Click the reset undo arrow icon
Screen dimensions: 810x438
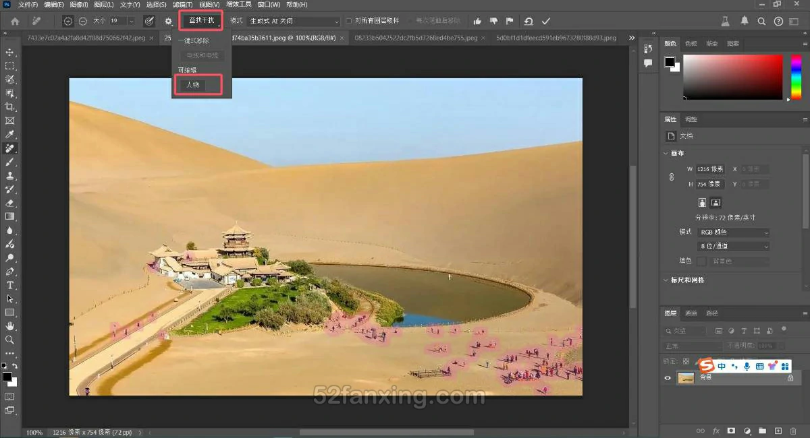(x=529, y=21)
